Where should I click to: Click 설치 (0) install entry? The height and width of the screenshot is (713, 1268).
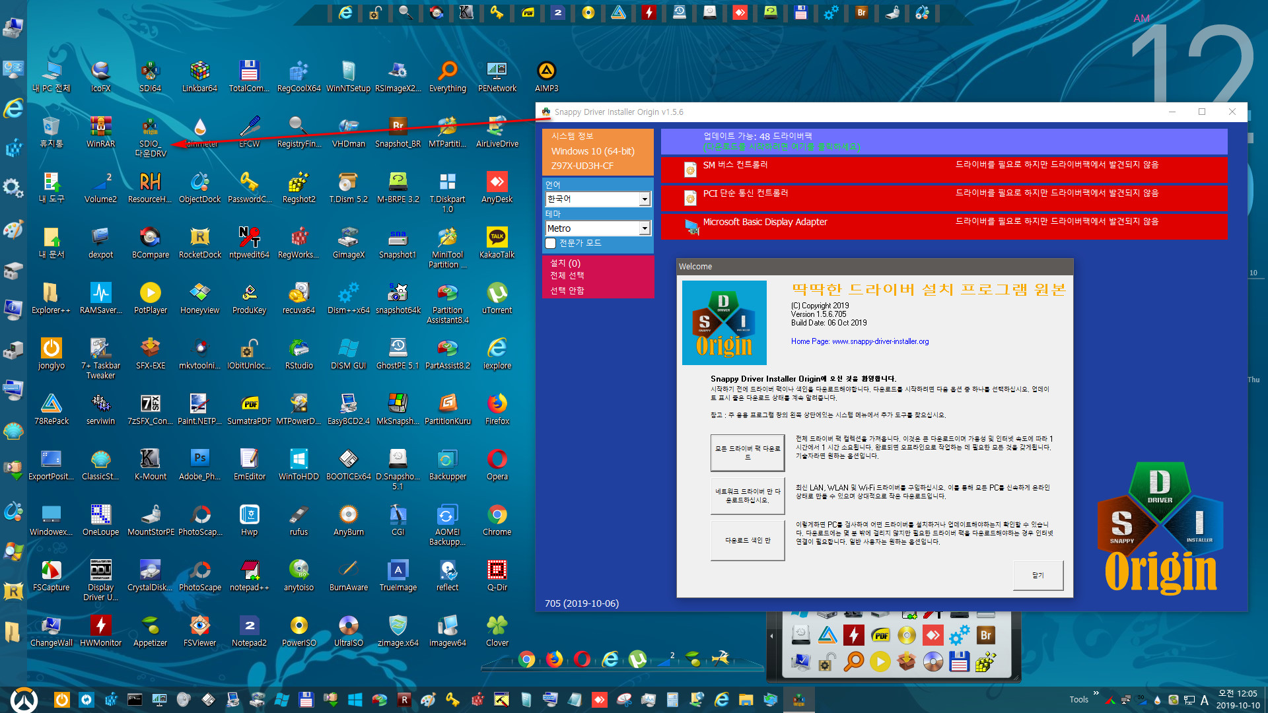565,263
